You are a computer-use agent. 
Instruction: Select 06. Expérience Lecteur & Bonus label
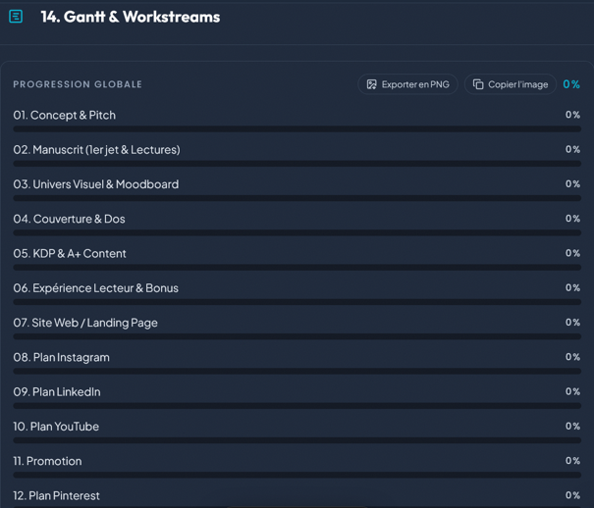tap(96, 288)
